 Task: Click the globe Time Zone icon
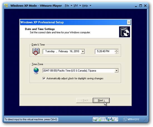36,71
